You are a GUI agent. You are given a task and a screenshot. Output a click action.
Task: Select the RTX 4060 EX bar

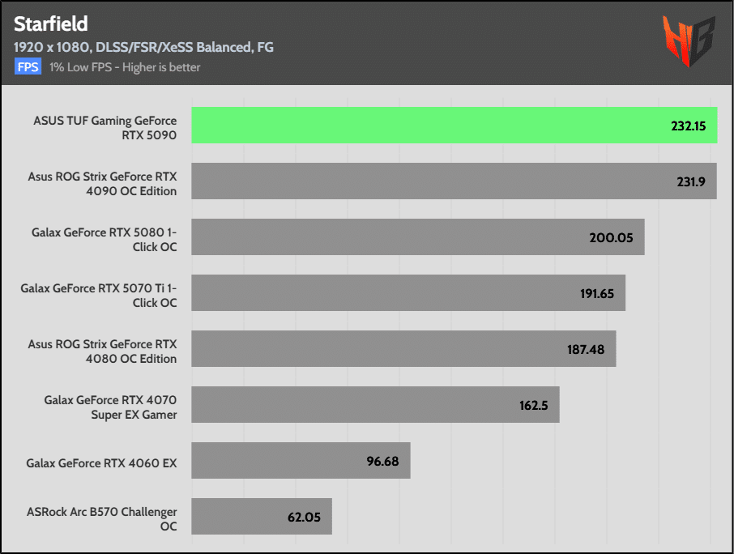[x=301, y=460]
